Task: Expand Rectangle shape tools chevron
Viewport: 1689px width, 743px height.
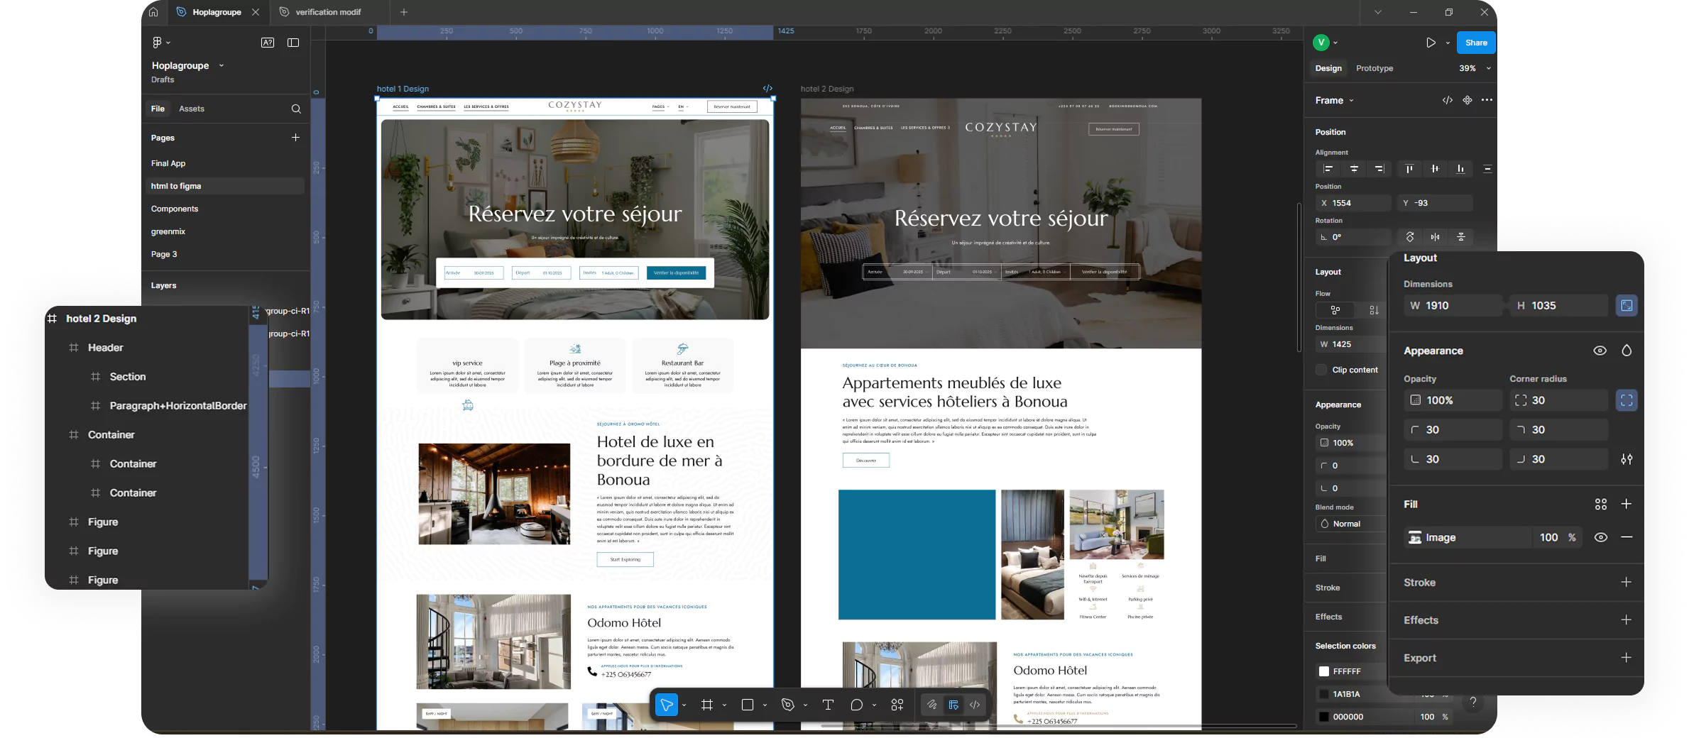Action: (x=765, y=705)
